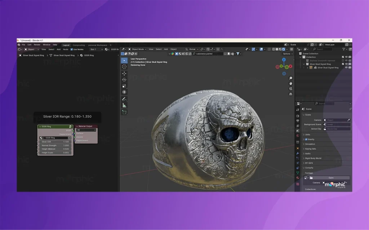Click the viewport zoom magnifier icon
Screen dimensions: 369x230
[291, 78]
